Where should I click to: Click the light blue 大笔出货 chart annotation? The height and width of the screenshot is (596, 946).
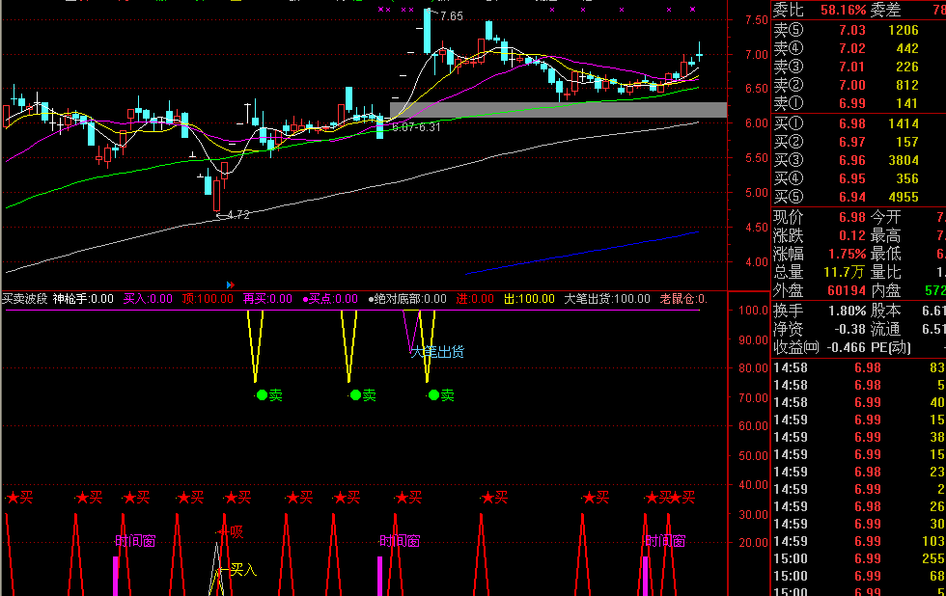[x=437, y=352]
